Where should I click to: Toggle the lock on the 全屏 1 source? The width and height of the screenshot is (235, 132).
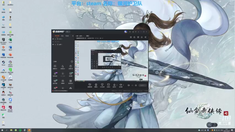tap(55, 45)
